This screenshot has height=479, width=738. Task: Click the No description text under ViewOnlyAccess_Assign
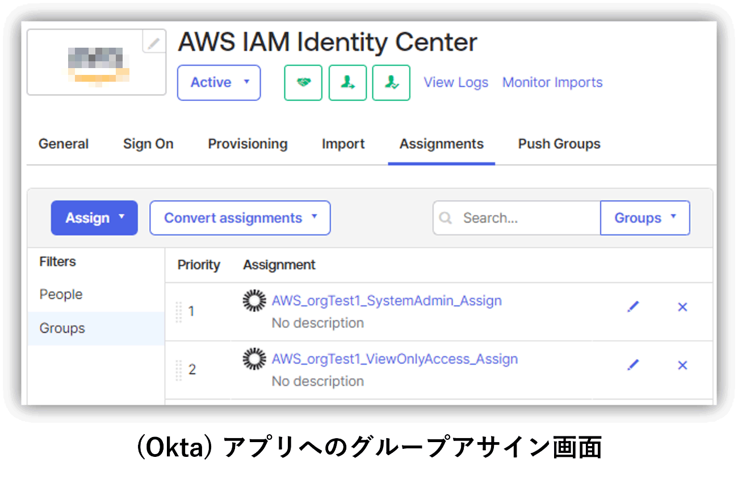click(x=318, y=381)
